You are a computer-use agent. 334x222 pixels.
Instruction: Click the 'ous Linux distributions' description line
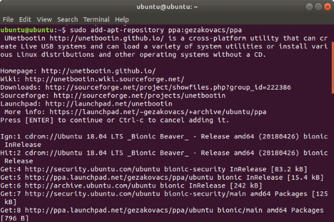coord(133,55)
